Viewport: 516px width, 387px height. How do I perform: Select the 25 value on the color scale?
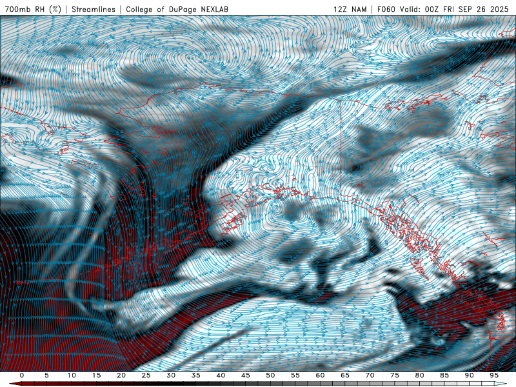tap(146, 375)
